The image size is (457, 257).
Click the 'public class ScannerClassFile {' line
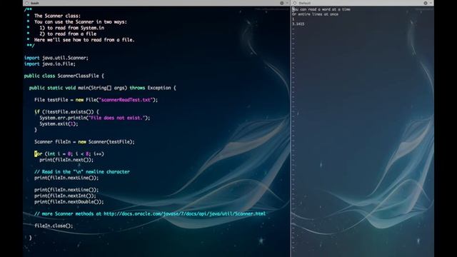[x=64, y=76]
